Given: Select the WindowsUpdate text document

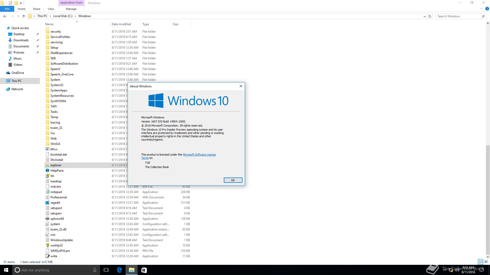Looking at the screenshot, I should click(x=62, y=240).
